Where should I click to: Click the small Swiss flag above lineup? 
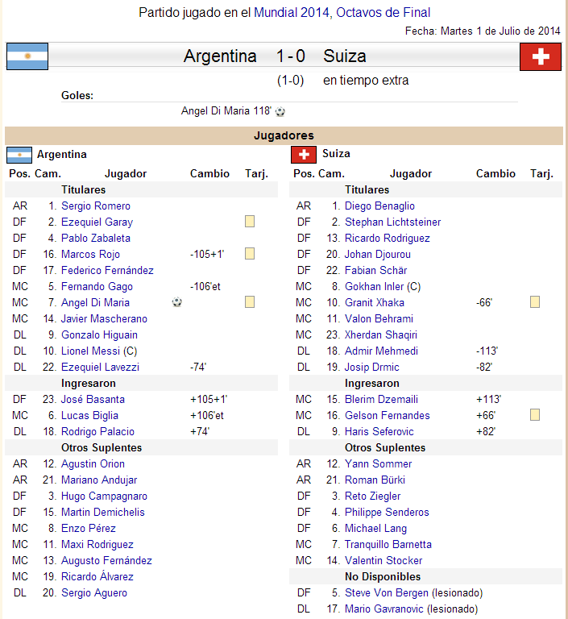(304, 155)
